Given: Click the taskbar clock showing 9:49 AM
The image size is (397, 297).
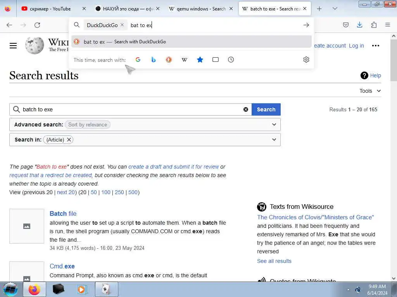Looking at the screenshot, I should [377, 290].
